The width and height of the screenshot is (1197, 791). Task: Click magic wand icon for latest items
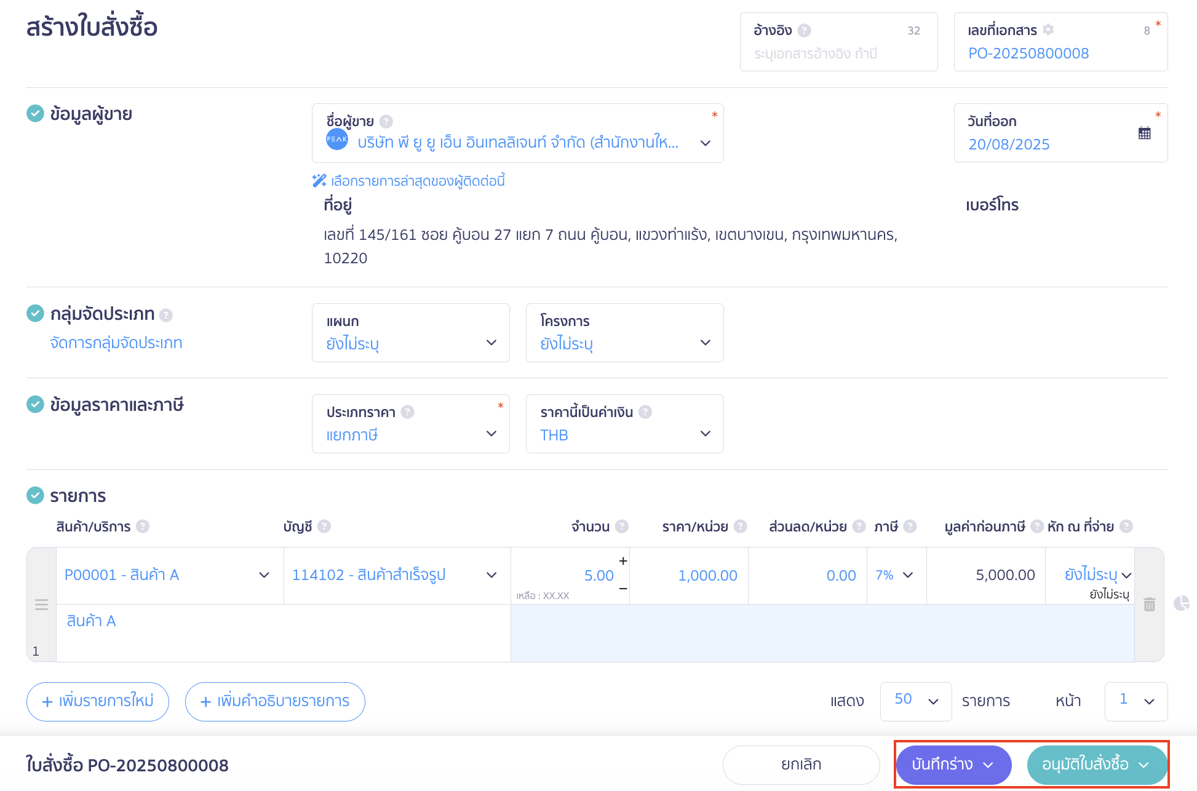tap(319, 181)
